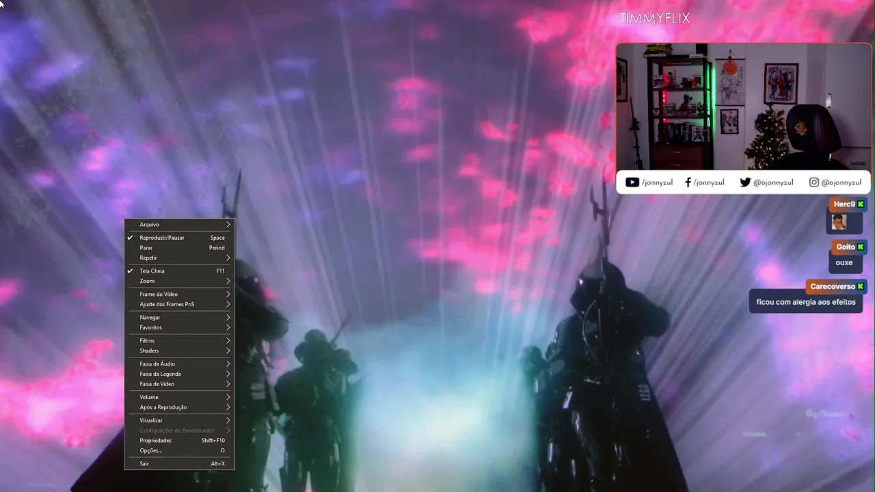Select Parar to stop playback
This screenshot has height=492, width=875.
tap(179, 247)
